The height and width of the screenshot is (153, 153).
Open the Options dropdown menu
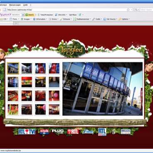[124, 19]
